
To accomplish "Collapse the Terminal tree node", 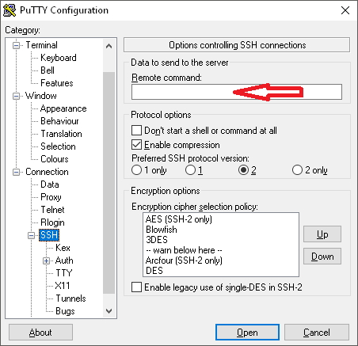I will pyautogui.click(x=16, y=46).
